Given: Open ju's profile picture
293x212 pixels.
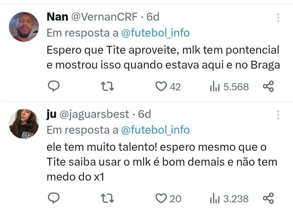Looking at the screenshot, I should point(24,124).
